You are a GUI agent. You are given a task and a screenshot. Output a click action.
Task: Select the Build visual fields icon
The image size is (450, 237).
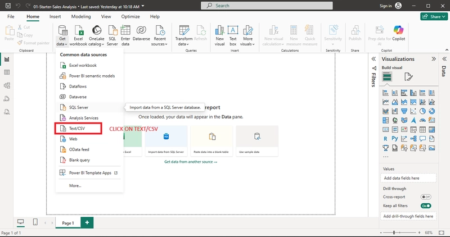(387, 77)
